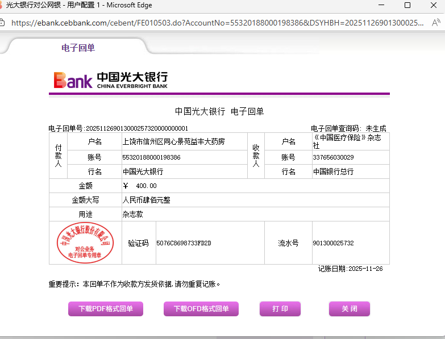Click the Read aloud icon in address bar
445x339 pixels.
(x=436, y=23)
